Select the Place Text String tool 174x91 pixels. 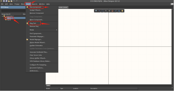[119, 11]
